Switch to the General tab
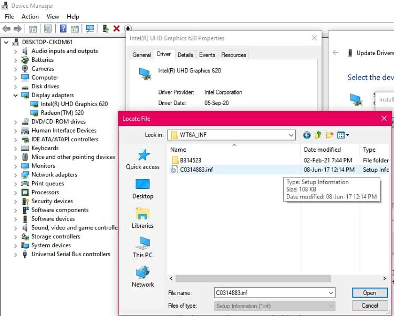The height and width of the screenshot is (316, 394). tap(141, 55)
